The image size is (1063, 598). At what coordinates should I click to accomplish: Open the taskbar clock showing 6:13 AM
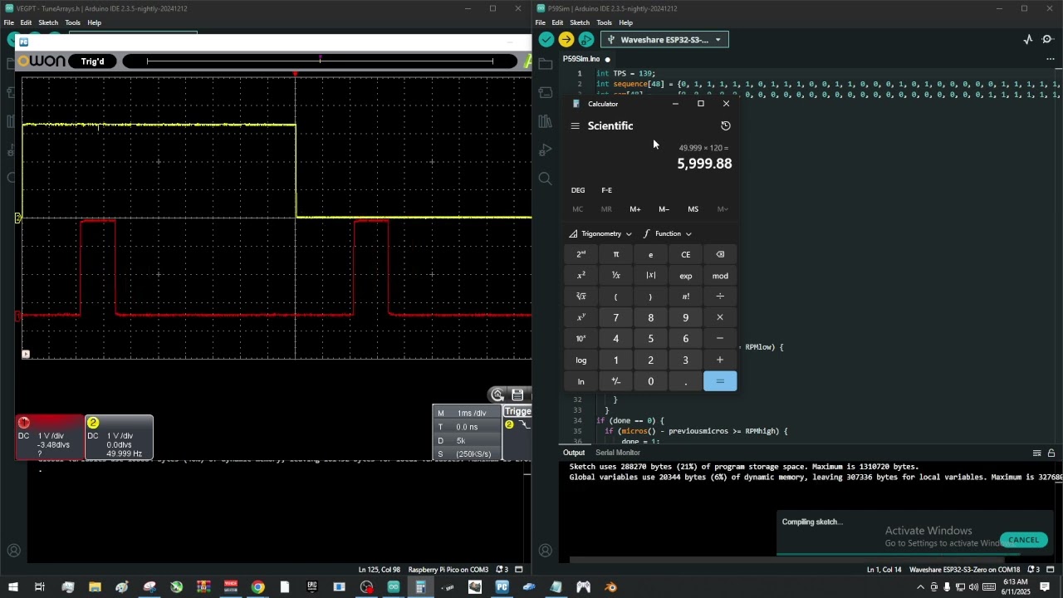(1015, 587)
